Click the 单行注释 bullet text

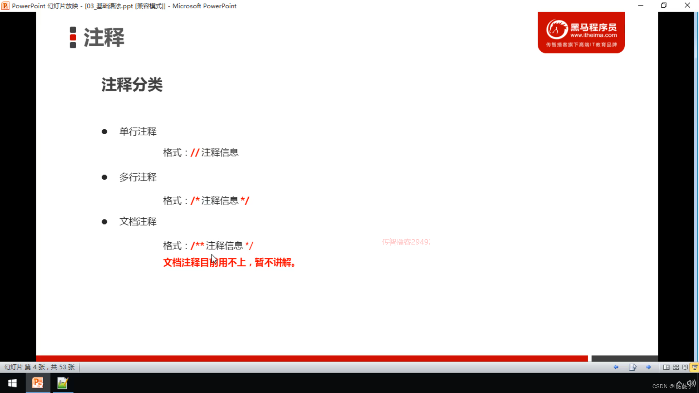(x=138, y=131)
